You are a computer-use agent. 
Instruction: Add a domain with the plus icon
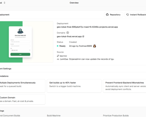[x=68, y=33]
